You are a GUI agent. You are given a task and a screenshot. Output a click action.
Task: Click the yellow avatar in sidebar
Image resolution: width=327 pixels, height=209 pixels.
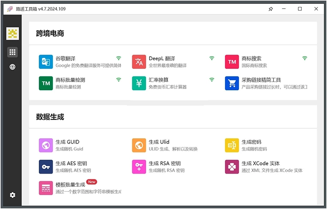point(13,34)
